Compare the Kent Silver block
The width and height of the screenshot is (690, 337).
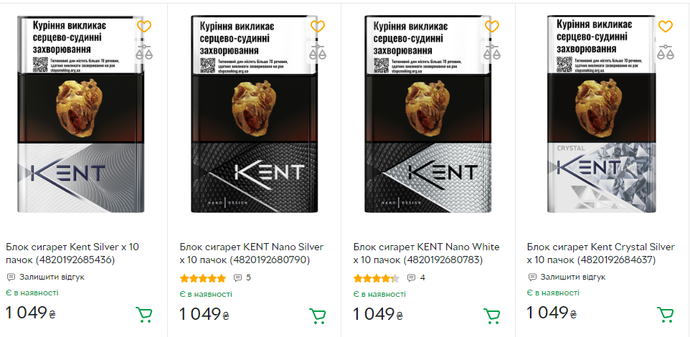click(144, 51)
